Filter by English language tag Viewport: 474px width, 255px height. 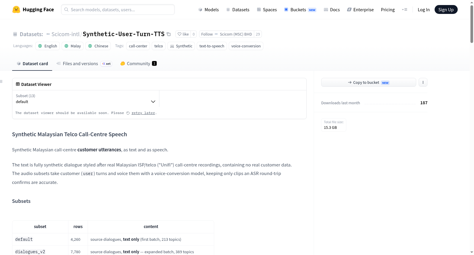[48, 46]
